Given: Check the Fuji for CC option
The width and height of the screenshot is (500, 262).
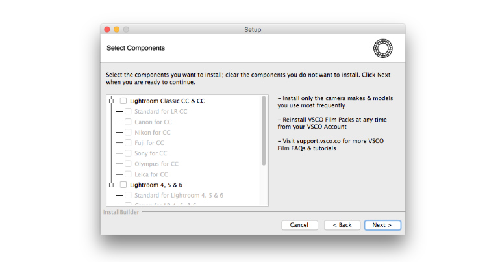Looking at the screenshot, I should coord(128,142).
